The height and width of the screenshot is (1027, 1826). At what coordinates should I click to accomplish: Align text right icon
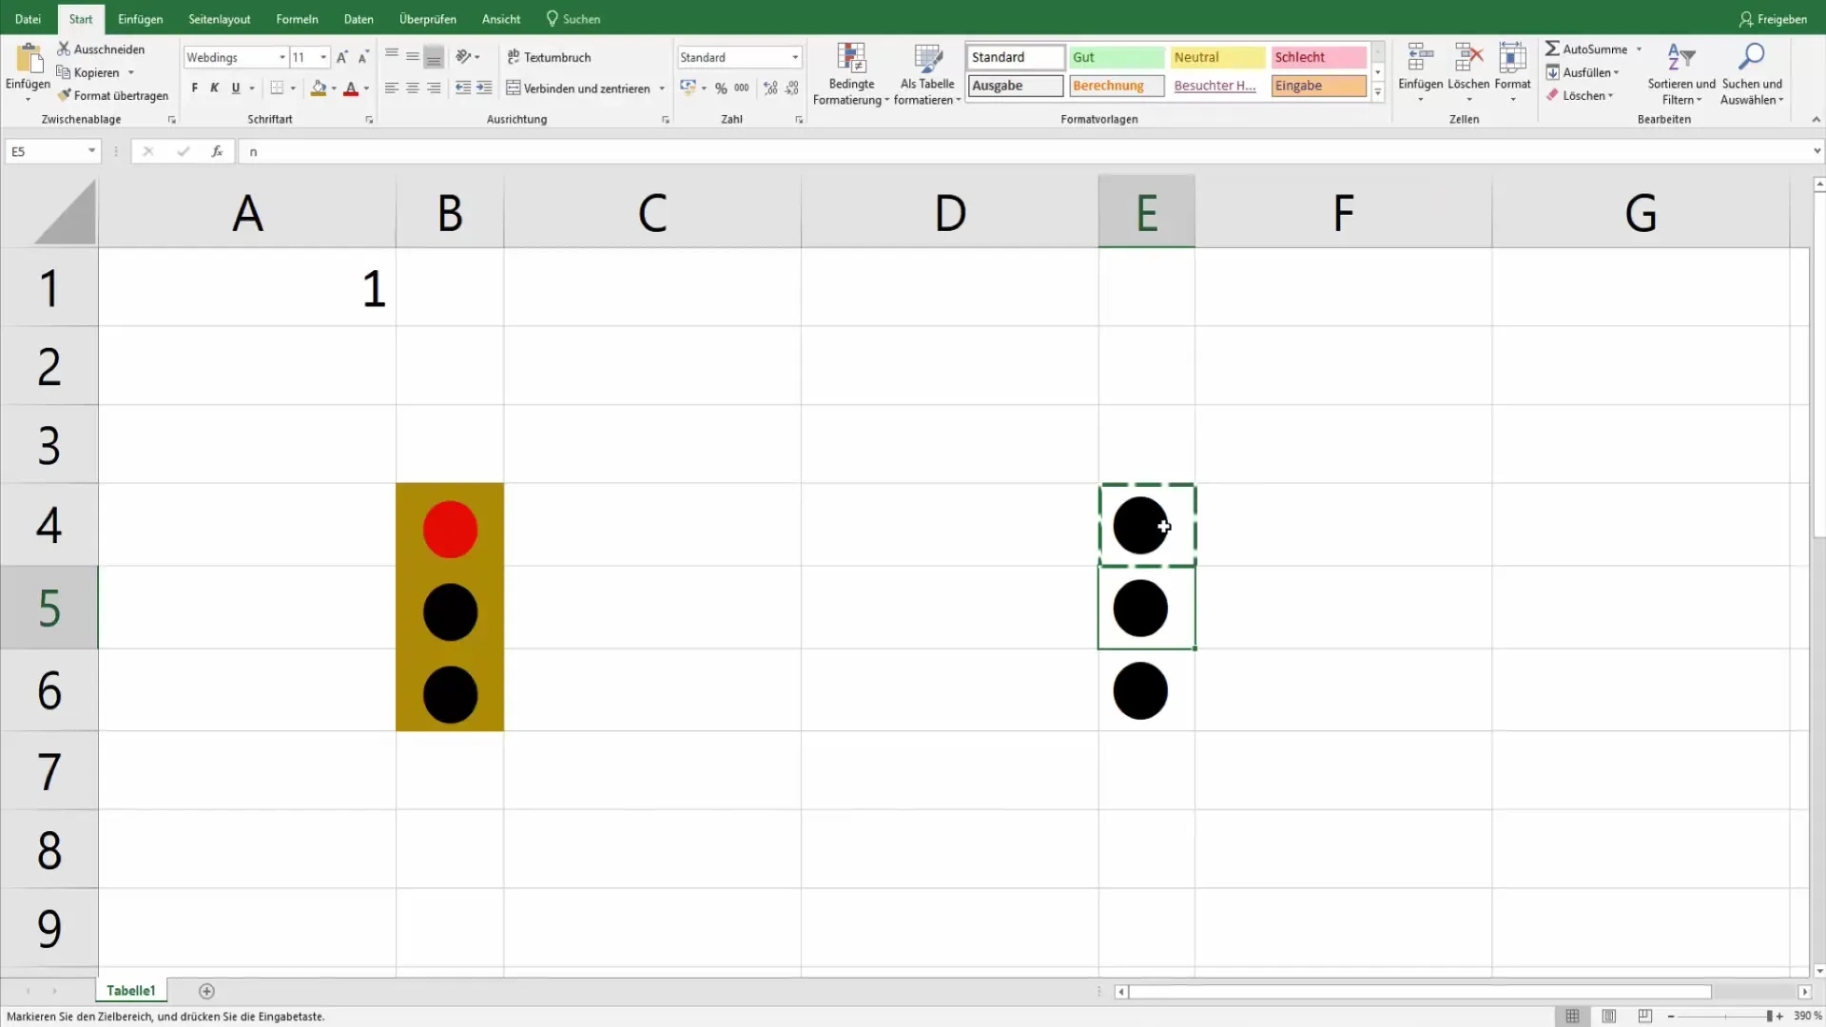pyautogui.click(x=434, y=88)
